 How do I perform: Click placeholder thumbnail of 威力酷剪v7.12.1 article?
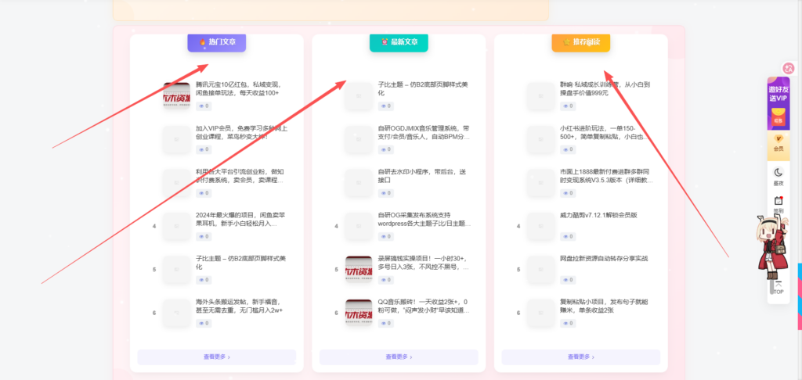[x=540, y=226]
